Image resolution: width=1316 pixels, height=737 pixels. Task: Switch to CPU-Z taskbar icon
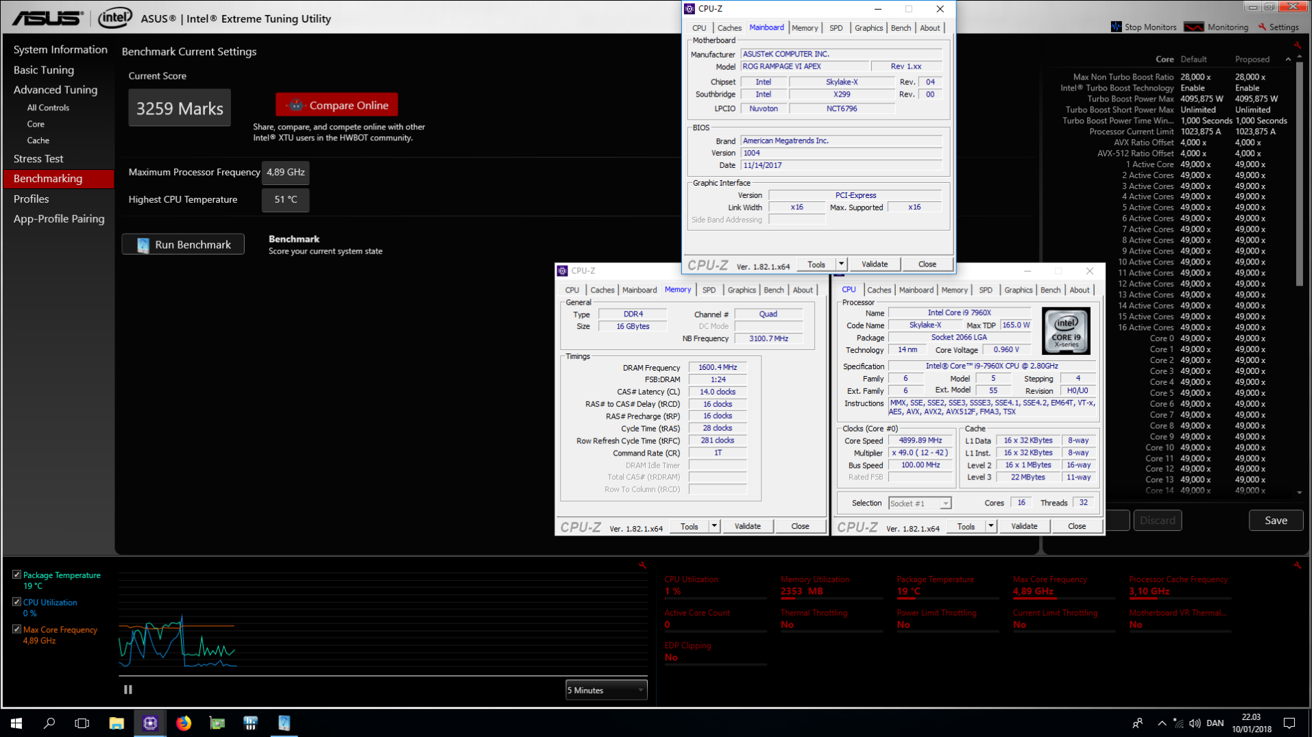(150, 725)
